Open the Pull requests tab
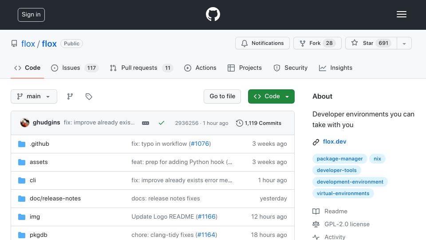Viewport: 426px width, 240px height. (141, 68)
